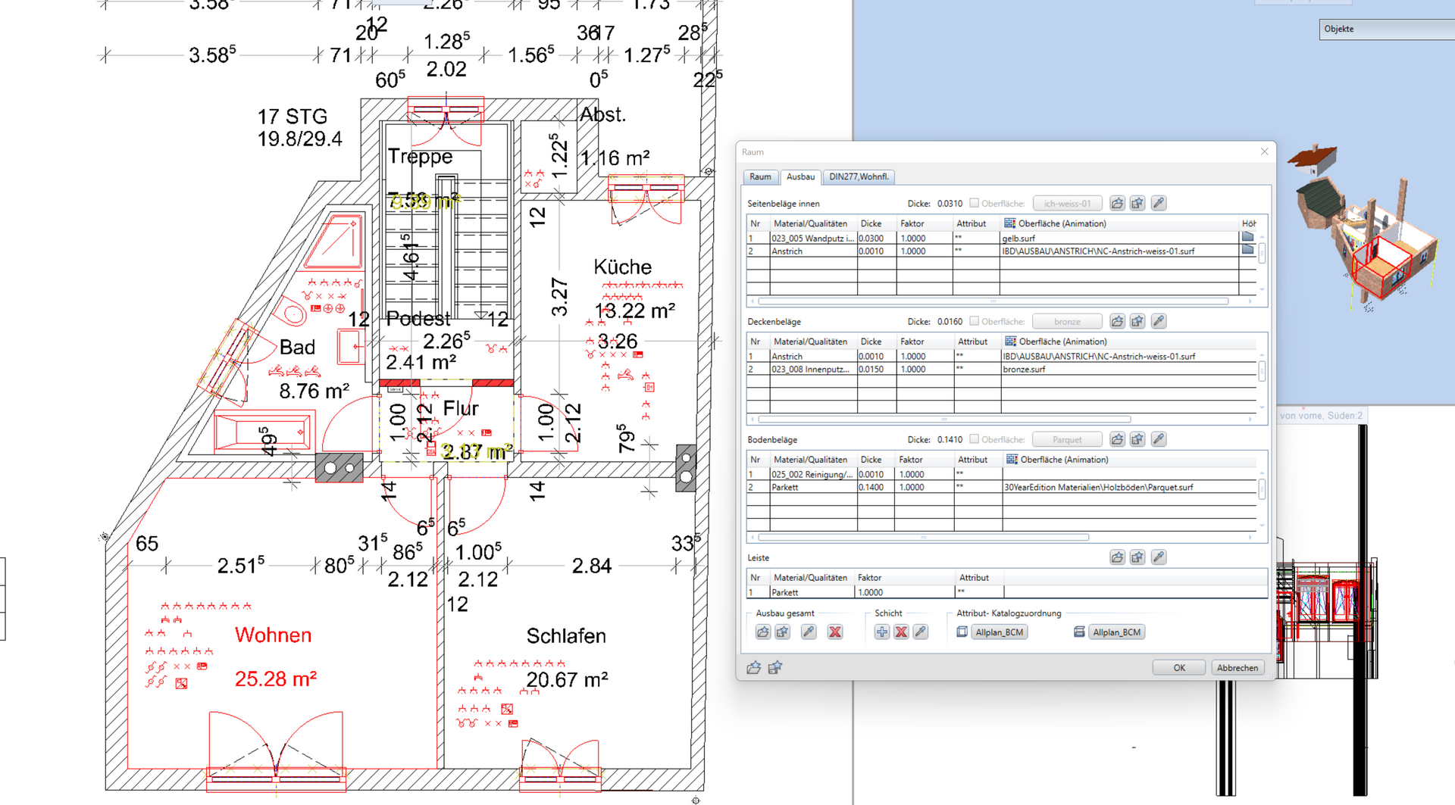1455x805 pixels.
Task: Enable Oberfläche checkbox for Bodenbeläge
Action: (975, 439)
